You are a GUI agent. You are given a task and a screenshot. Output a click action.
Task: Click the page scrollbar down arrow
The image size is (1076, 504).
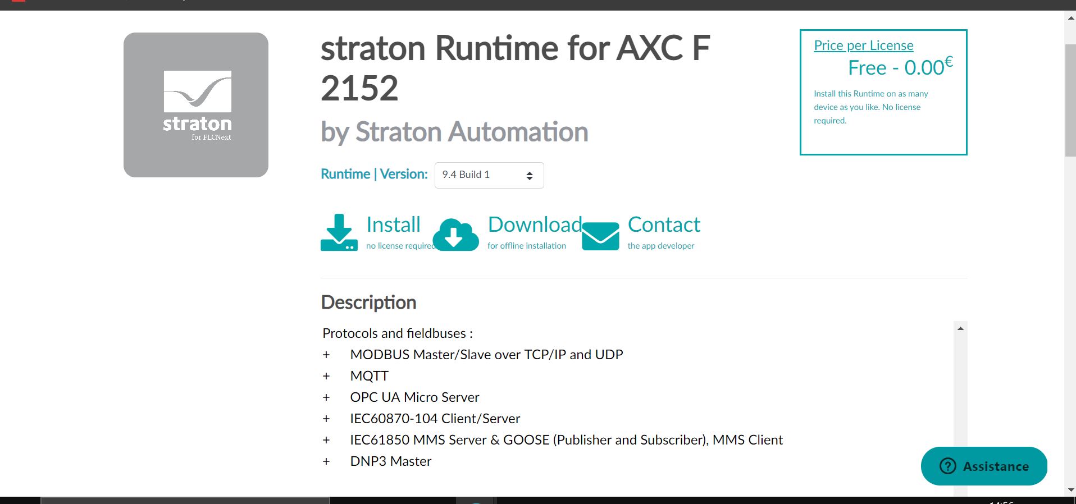1070,490
